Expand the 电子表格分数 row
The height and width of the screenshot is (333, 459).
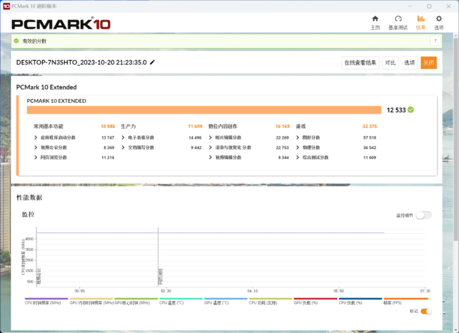[x=123, y=137]
